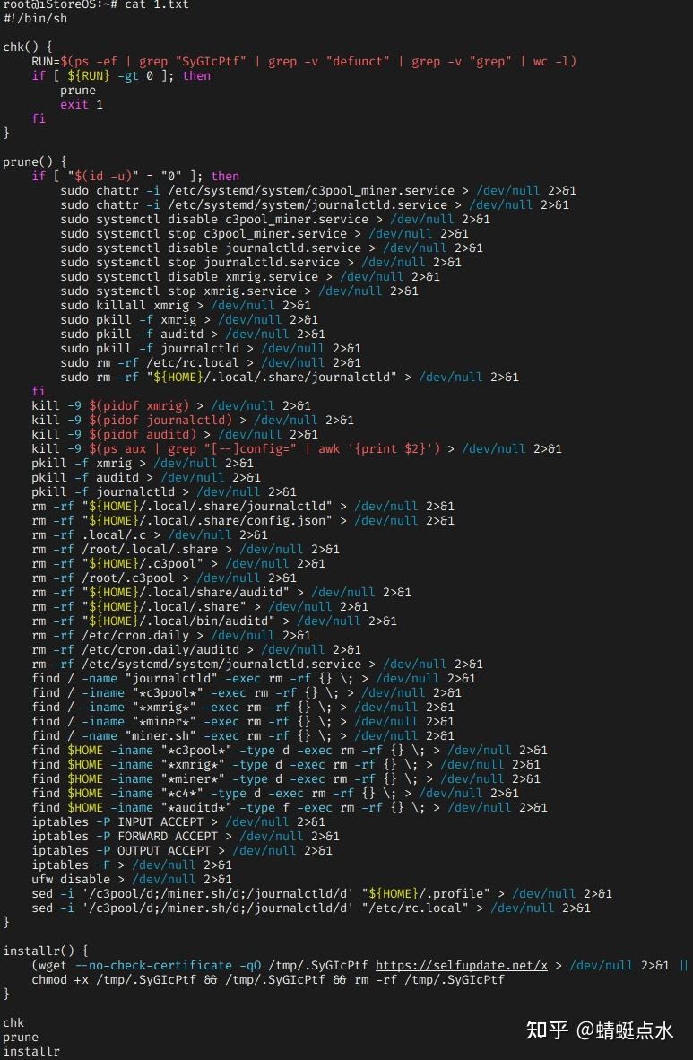This screenshot has height=1060, width=693.
Task: Click the 'iptables -P OUTPUT ACCEPT' line
Action: (x=182, y=850)
